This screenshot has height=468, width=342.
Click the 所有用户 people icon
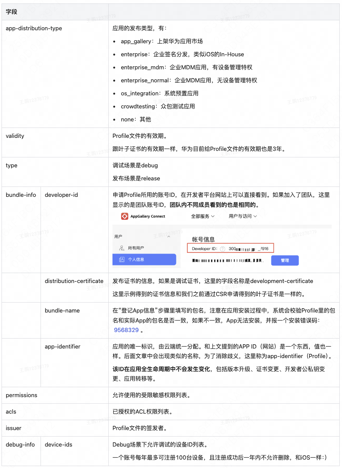[122, 248]
